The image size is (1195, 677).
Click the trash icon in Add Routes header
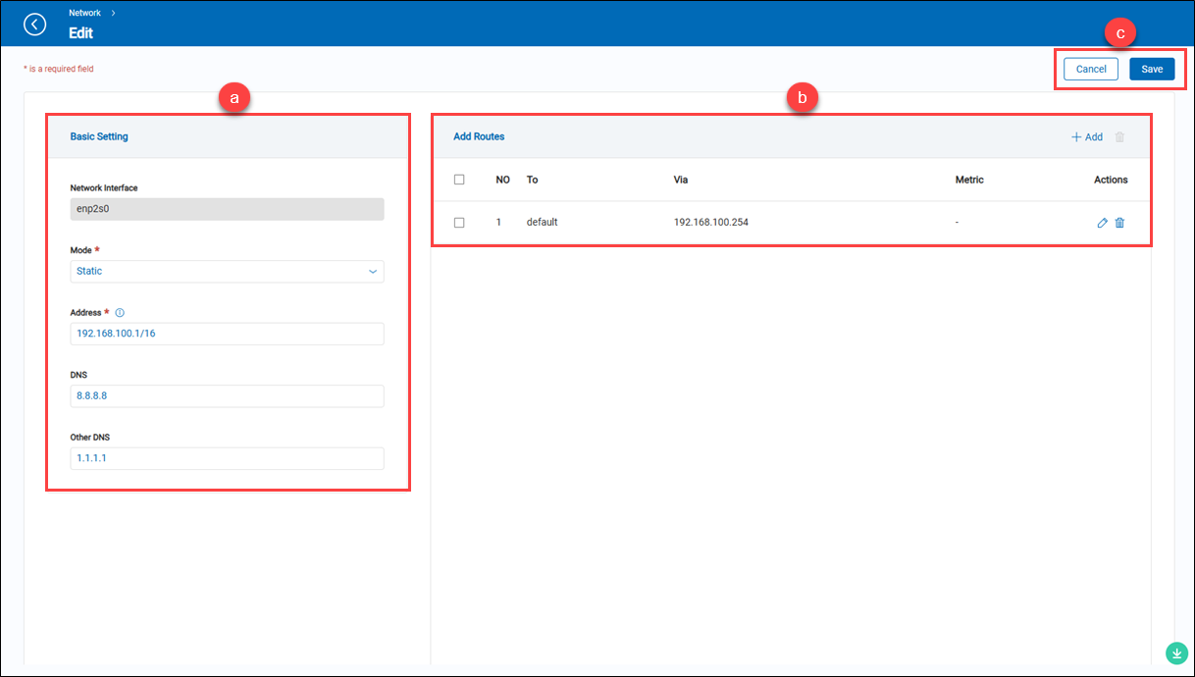(x=1119, y=137)
